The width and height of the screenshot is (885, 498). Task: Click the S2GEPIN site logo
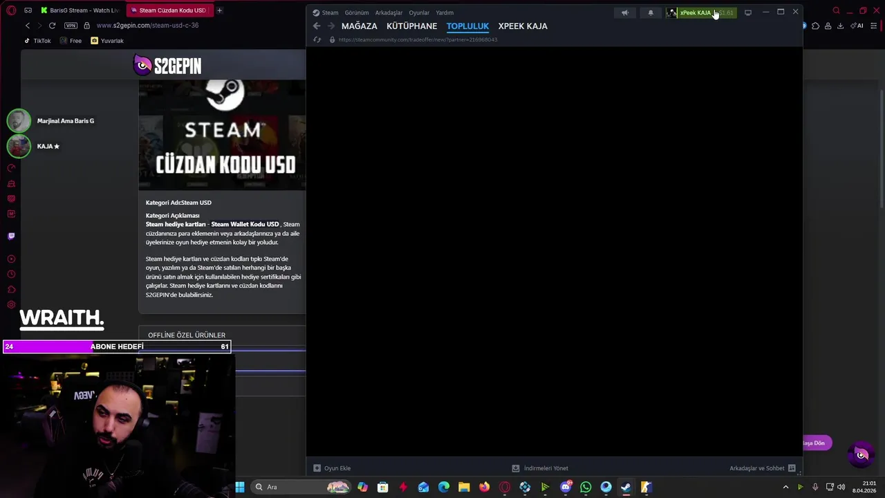coord(167,66)
